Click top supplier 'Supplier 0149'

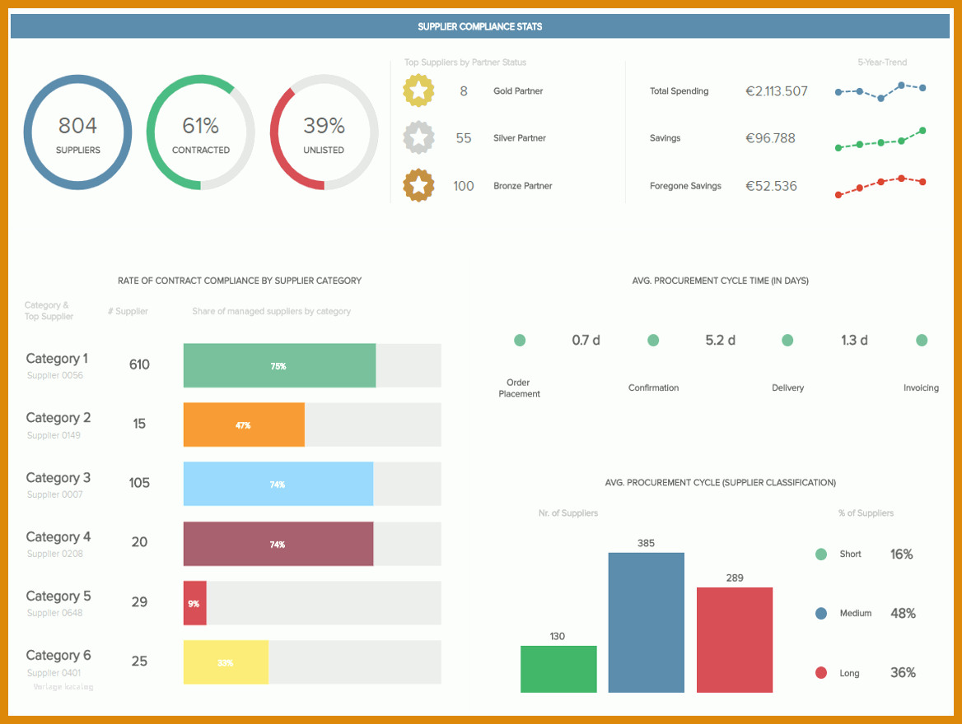pos(54,435)
